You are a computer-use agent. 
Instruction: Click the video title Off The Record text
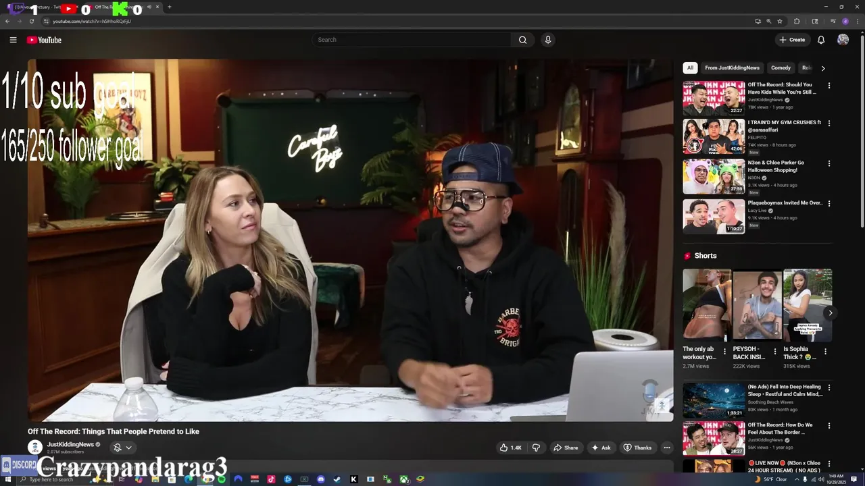click(x=114, y=431)
